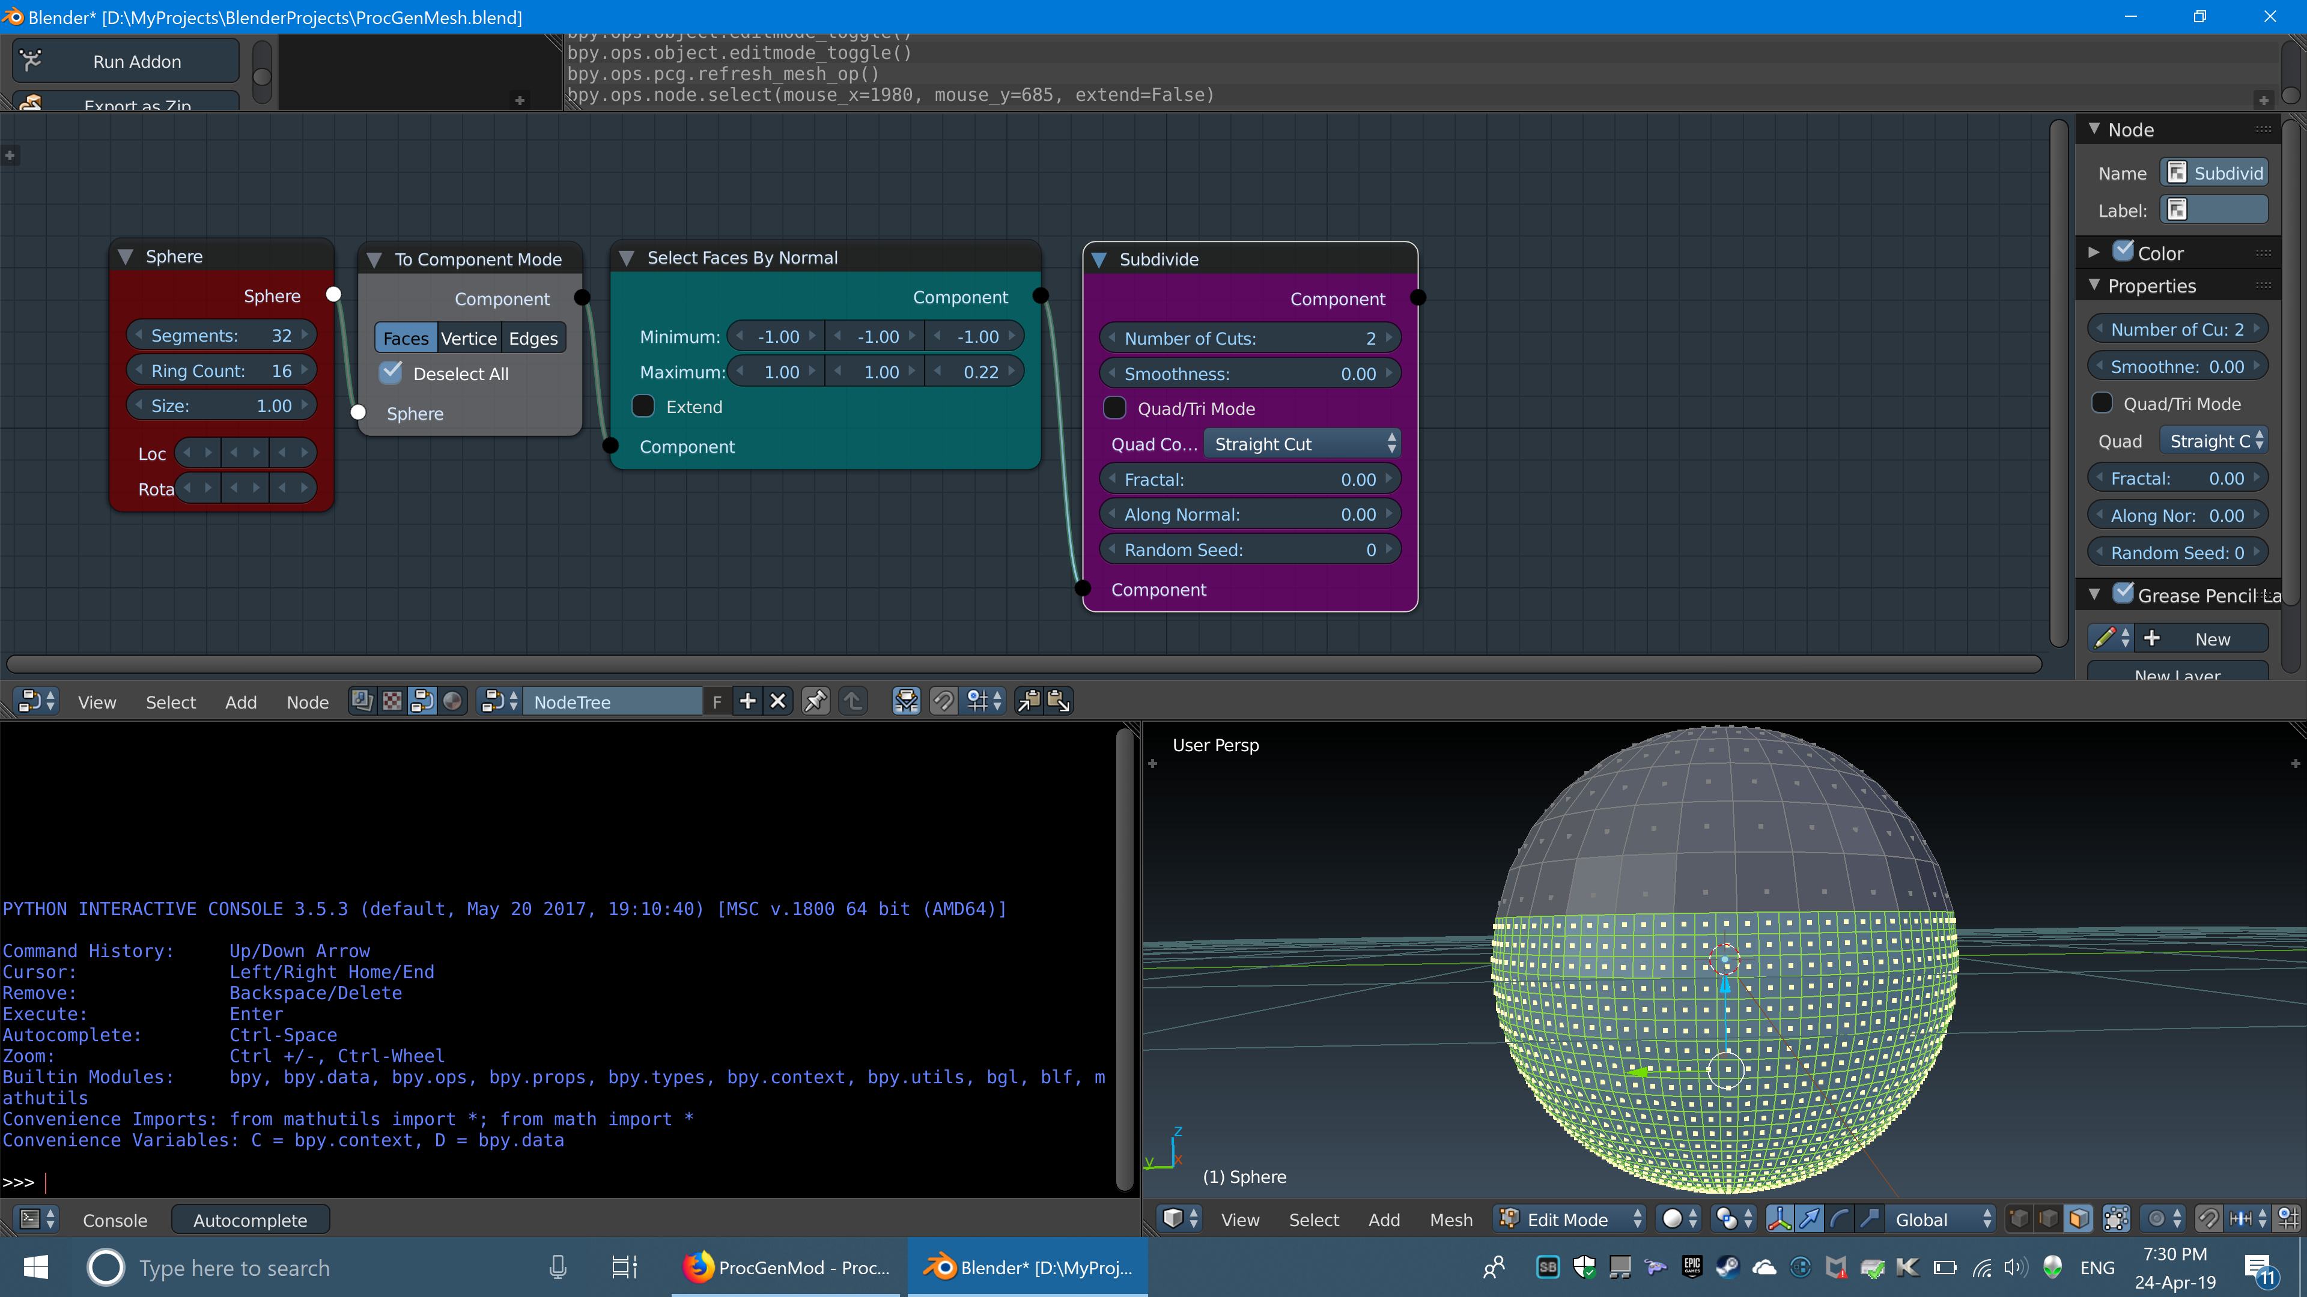Select the texture nodes checkerboard icon
This screenshot has width=2307, height=1297.
point(392,701)
